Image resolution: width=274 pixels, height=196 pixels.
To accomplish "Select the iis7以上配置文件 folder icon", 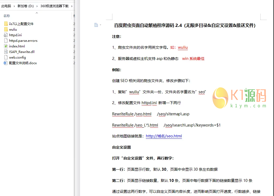I will pyautogui.click(x=6, y=24).
